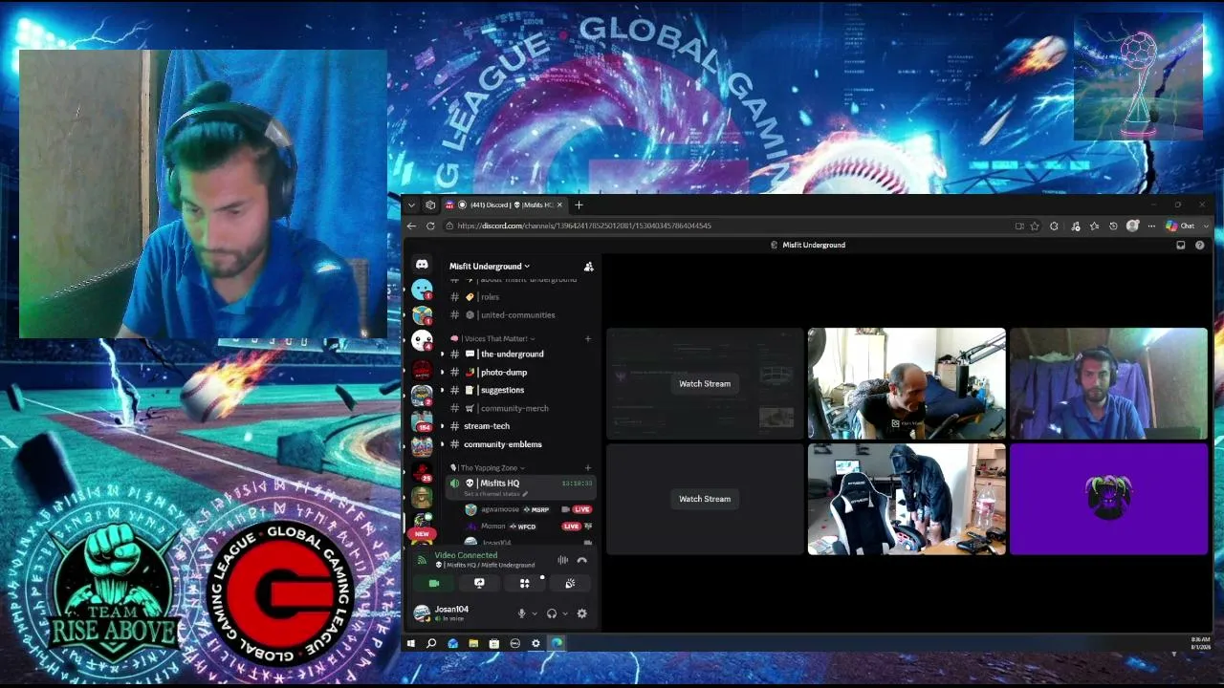
Task: Open the roles channel
Action: (521, 297)
